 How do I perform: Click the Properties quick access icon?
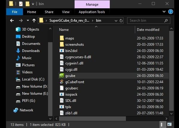pos(21,4)
